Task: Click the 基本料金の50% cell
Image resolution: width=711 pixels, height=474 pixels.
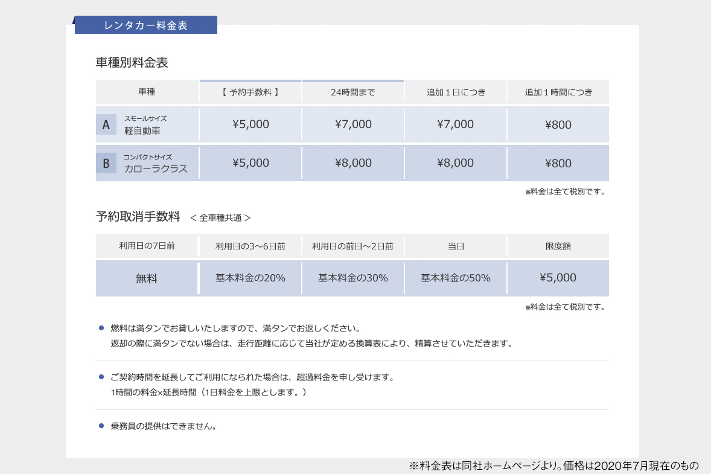Action: tap(456, 278)
